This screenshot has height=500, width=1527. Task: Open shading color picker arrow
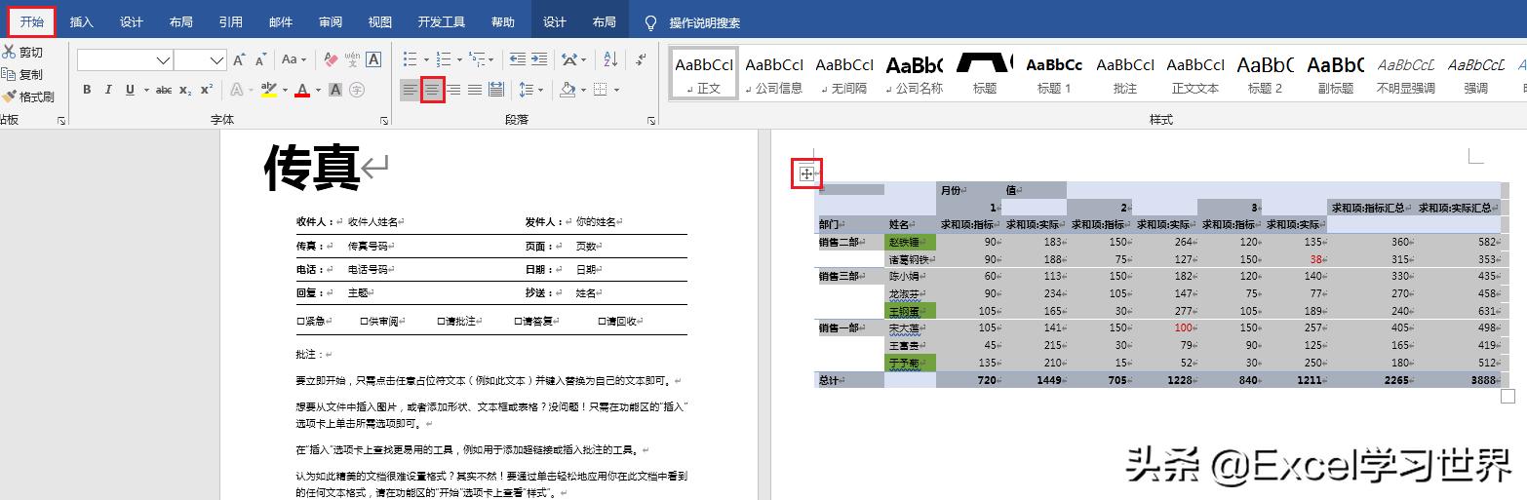tap(583, 90)
